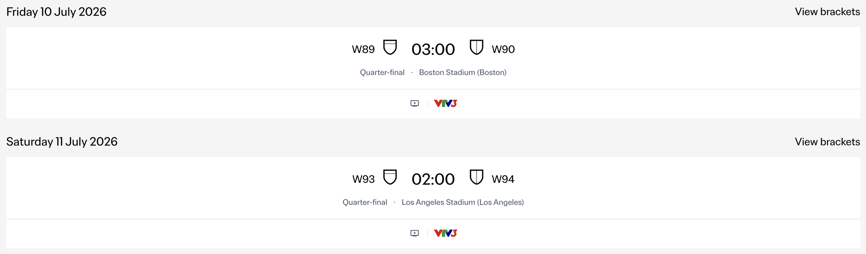Open View brackets for Friday 10 July
Screen dimensions: 866x254
(x=827, y=12)
